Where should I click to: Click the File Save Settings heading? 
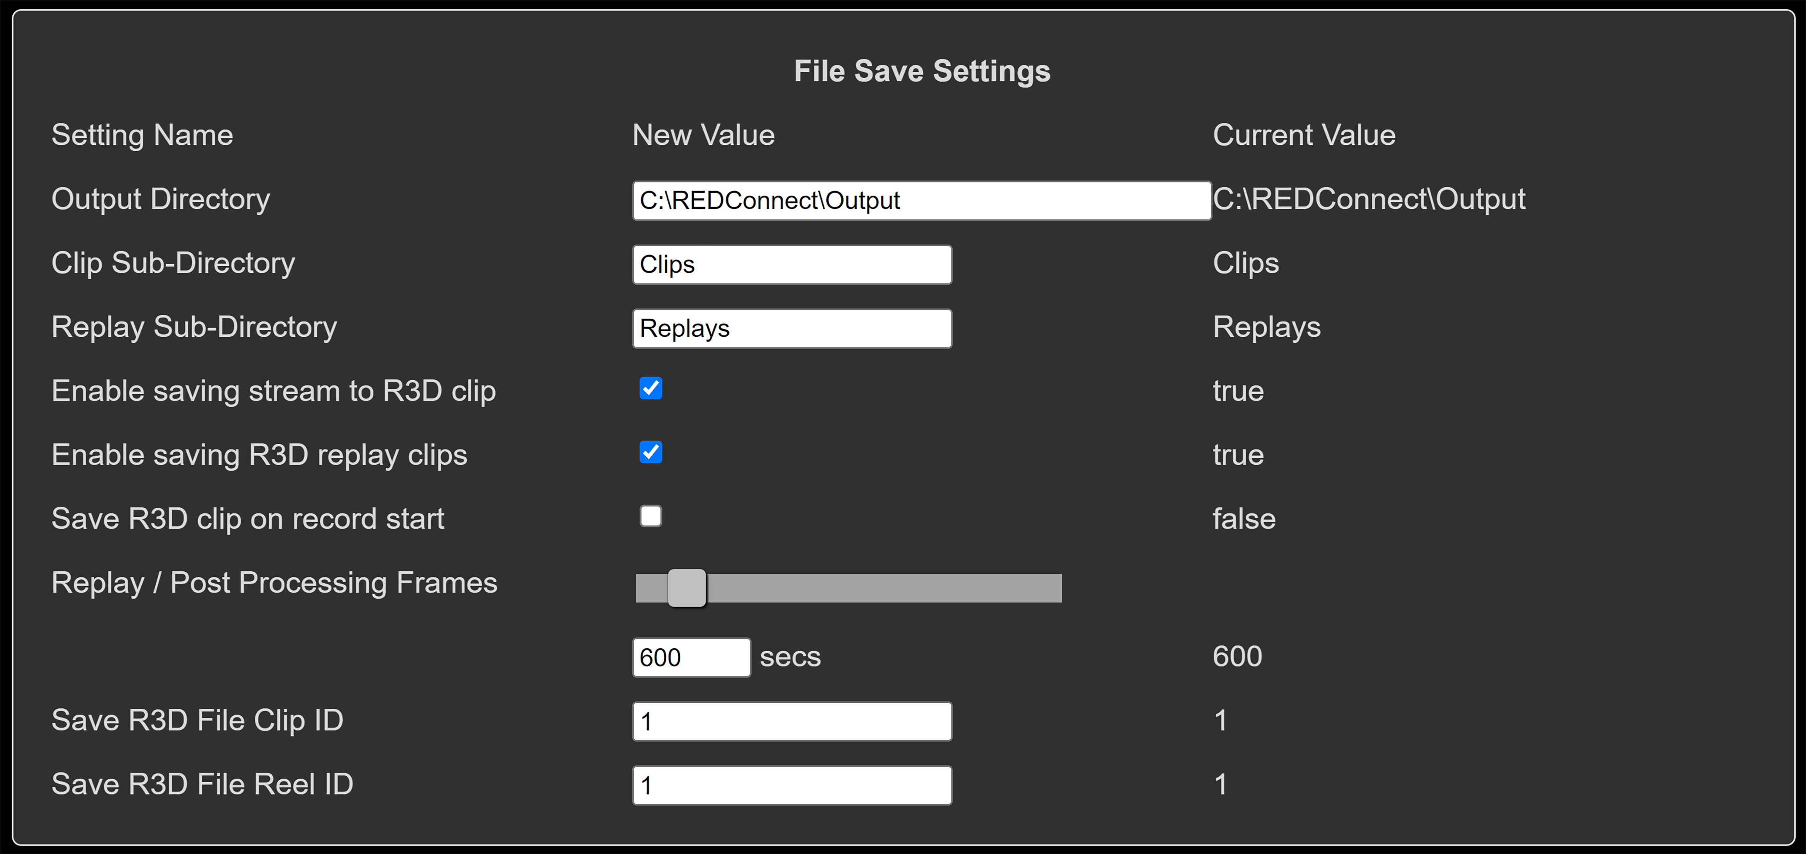(x=922, y=71)
